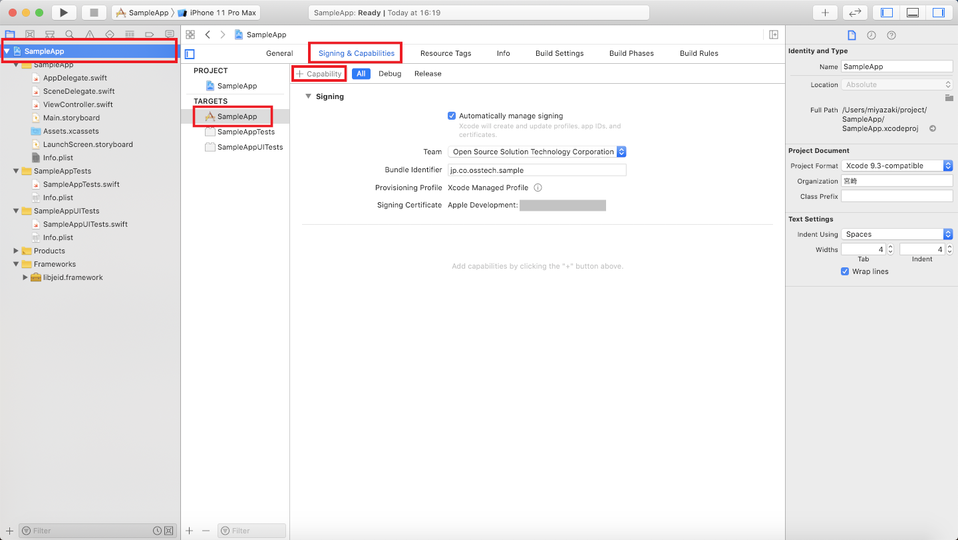The width and height of the screenshot is (958, 540).
Task: Collapse the Signing section
Action: click(308, 96)
